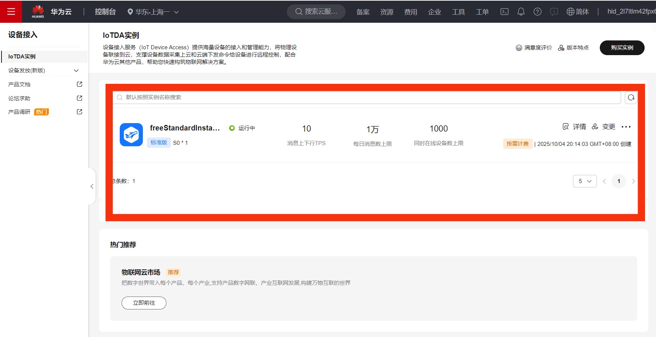Select page 1 in pagination
This screenshot has width=656, height=337.
tap(619, 181)
